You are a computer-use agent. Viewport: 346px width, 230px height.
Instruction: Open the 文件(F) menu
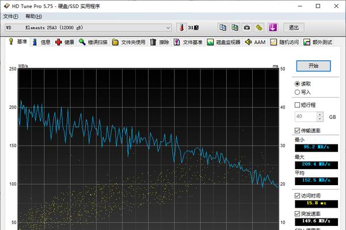10,16
